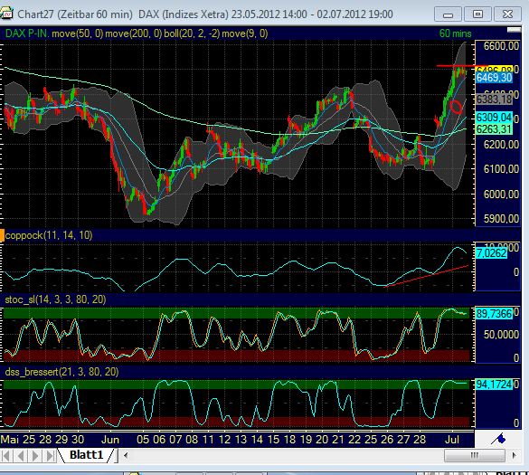Click 6600,00 price axis label
The width and height of the screenshot is (529, 475).
pyautogui.click(x=501, y=45)
